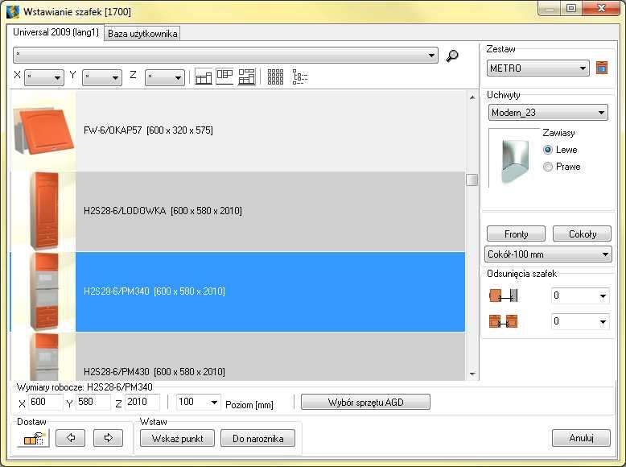Click the Do narożnika button
Viewport: 626px width, 467px height.
click(x=258, y=438)
